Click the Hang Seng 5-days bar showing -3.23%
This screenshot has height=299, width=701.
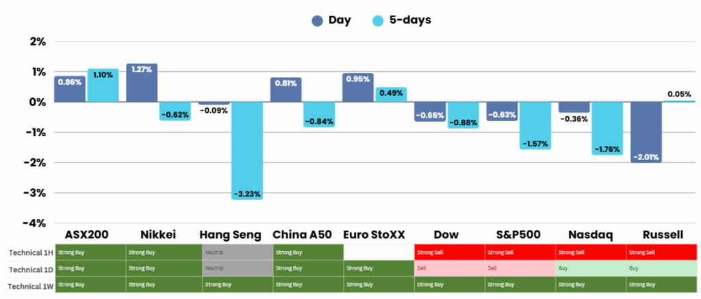tap(247, 150)
